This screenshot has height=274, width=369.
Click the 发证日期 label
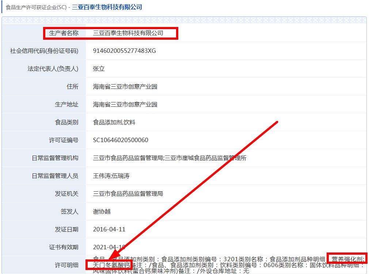pos(66,230)
